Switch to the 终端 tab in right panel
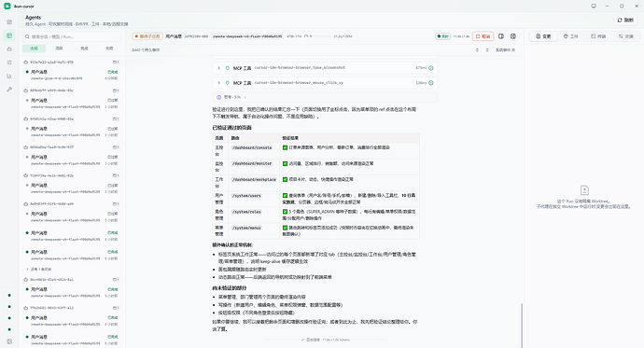The image size is (644, 348). (x=598, y=36)
